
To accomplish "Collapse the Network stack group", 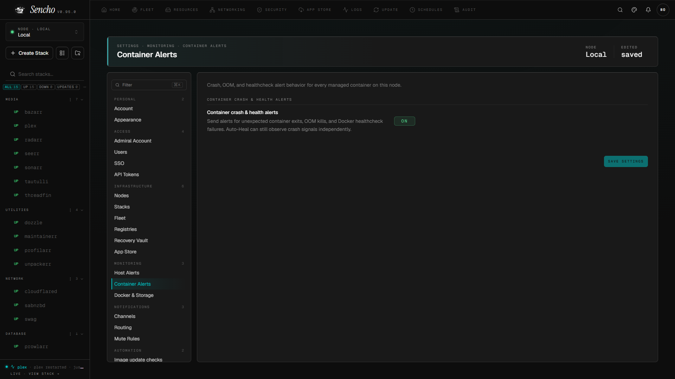I will click(82, 279).
